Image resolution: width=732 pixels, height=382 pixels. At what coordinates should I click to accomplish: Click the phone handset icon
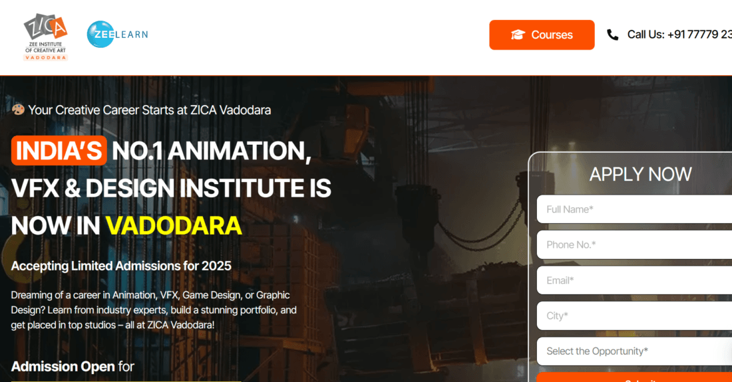click(612, 35)
